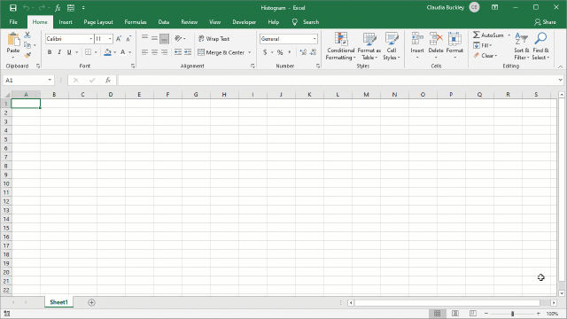Decrease decimal places
Viewport: 567px width, 319px height.
coord(313,52)
